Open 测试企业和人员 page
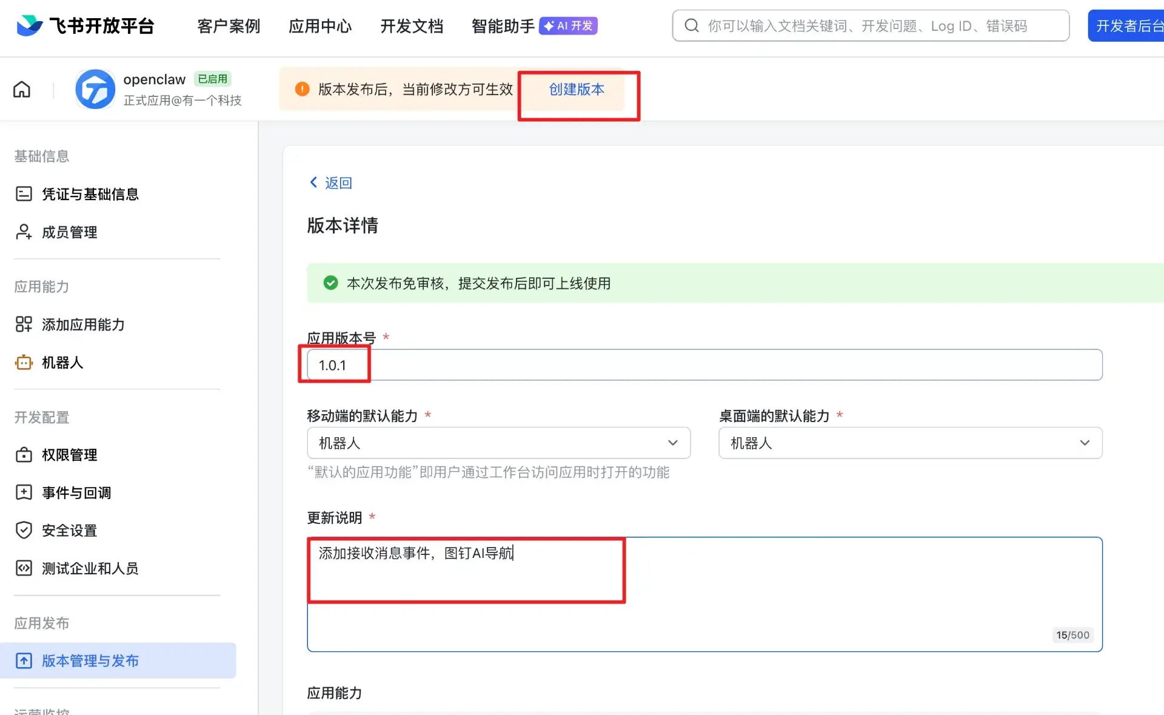Viewport: 1164px width, 715px height. [90, 568]
